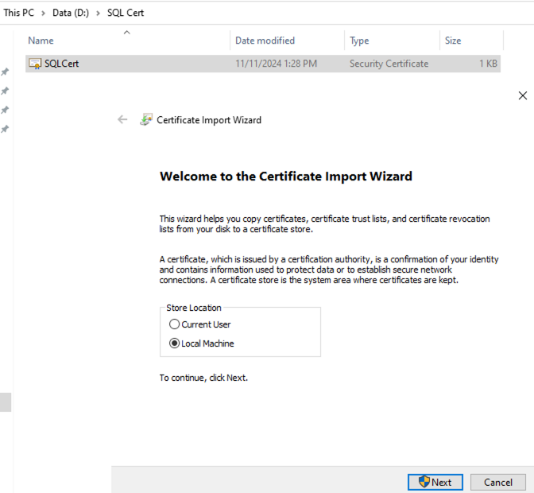Image resolution: width=534 pixels, height=493 pixels.
Task: Select the Current User radio button
Action: tap(175, 324)
